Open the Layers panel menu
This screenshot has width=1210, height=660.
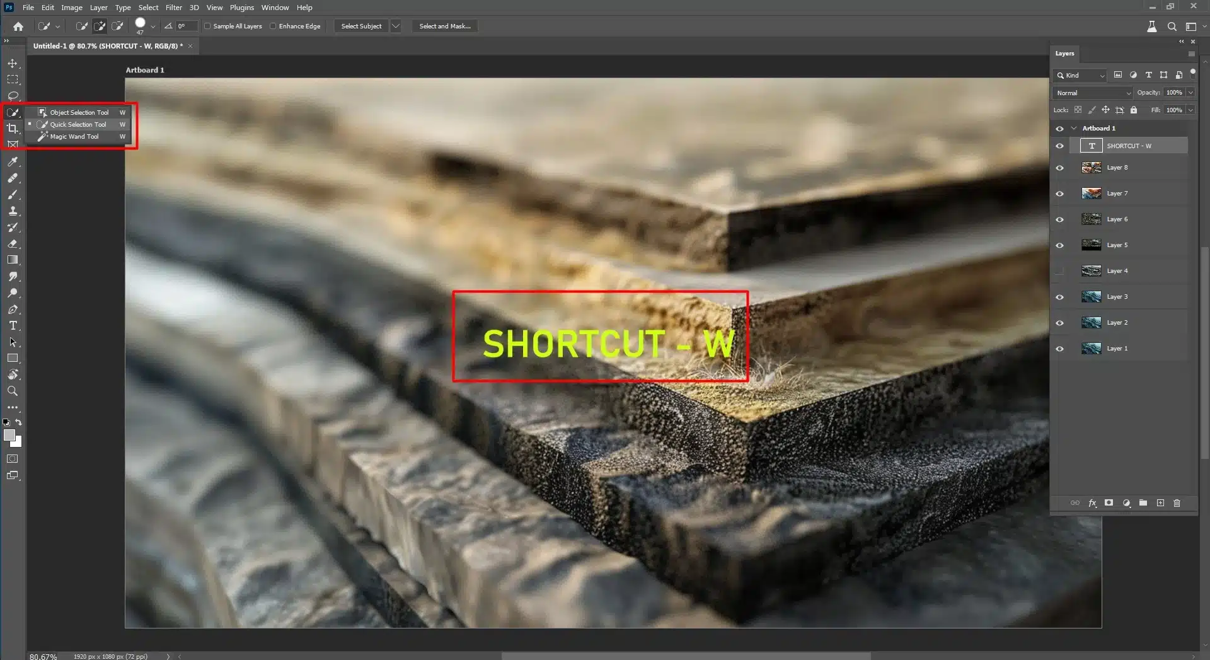1191,54
